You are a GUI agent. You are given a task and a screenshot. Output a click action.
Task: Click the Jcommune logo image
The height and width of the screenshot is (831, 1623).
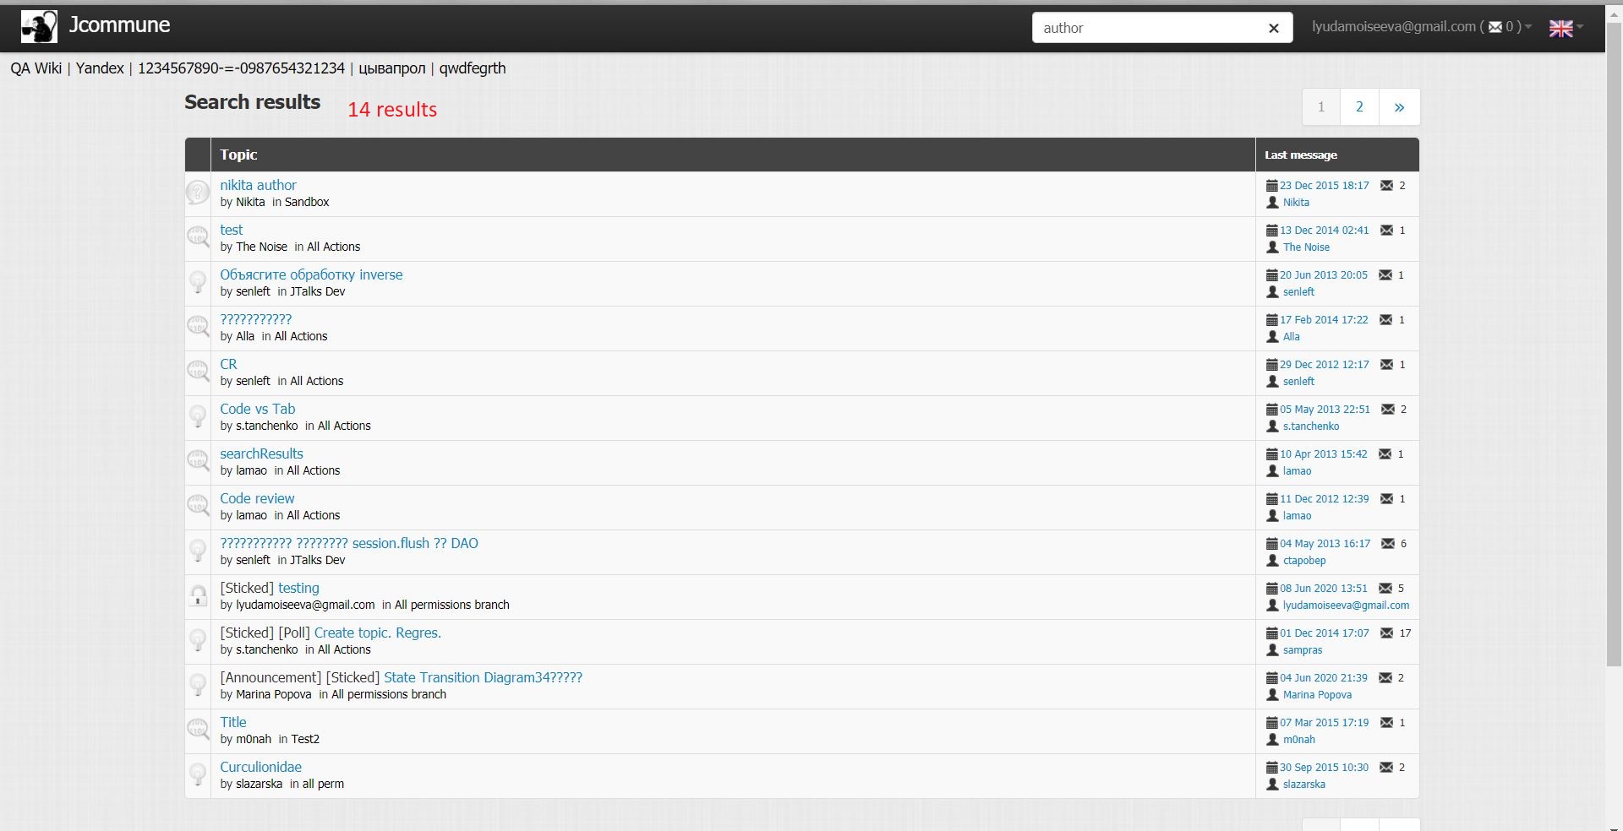coord(39,27)
